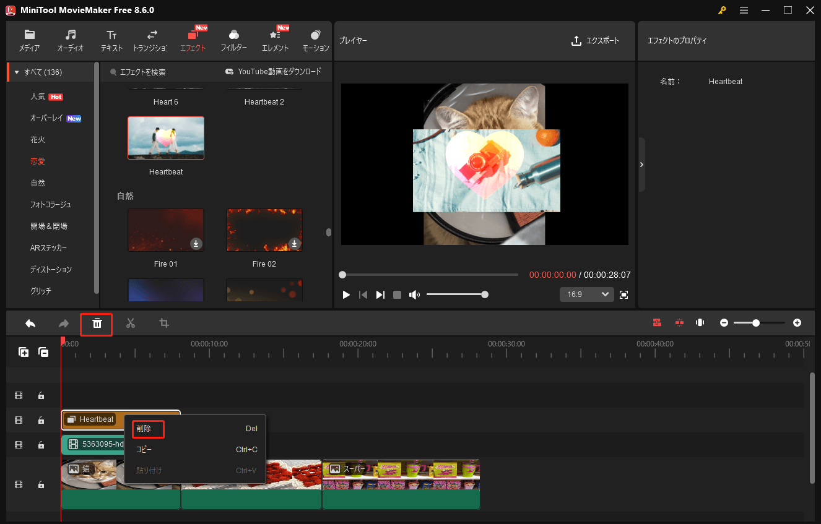
Task: Open the YouTube動画をダウンロード link
Action: 275,71
